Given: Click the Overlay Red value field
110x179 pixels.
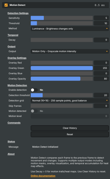Looking at the screenshot, I should click(x=101, y=63).
